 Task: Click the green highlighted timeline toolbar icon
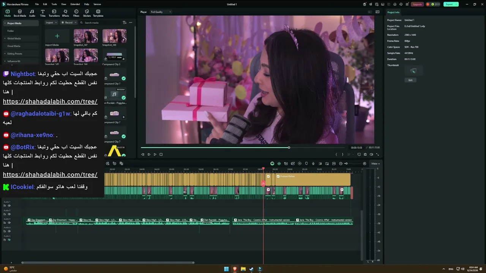coord(272,163)
